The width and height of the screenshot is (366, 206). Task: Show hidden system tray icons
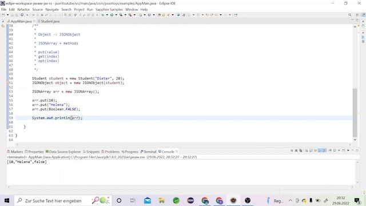tap(290, 200)
